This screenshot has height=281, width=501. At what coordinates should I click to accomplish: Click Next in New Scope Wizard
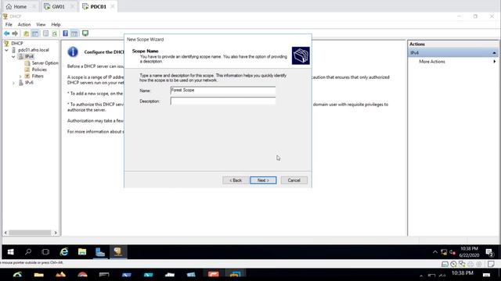[263, 180]
